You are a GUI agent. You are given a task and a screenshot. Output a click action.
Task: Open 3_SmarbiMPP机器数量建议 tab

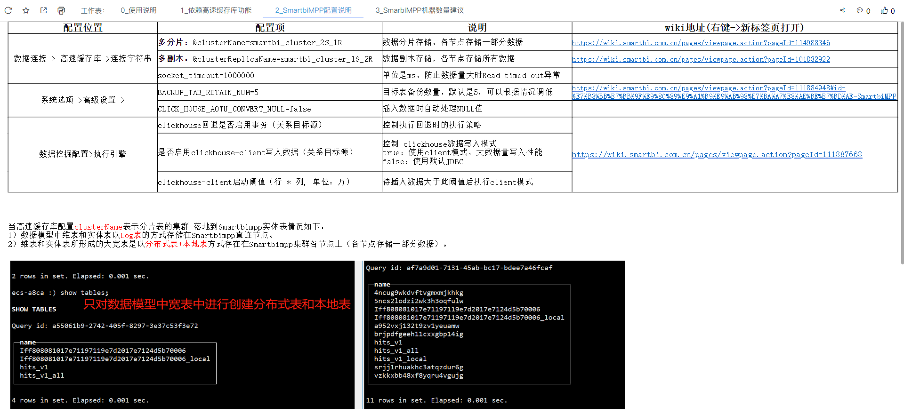click(420, 10)
